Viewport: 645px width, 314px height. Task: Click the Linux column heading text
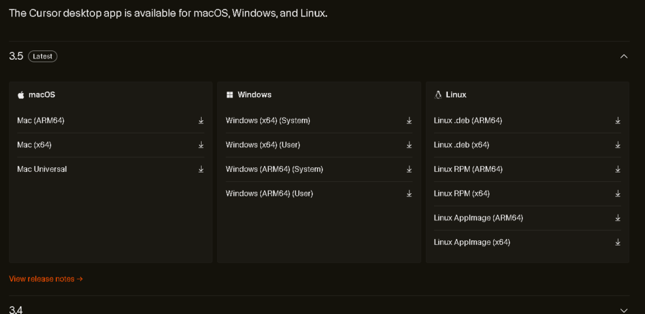pyautogui.click(x=456, y=94)
